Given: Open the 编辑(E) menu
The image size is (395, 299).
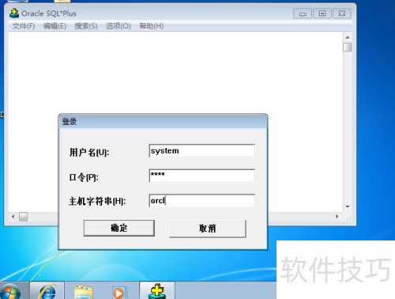Looking at the screenshot, I should coord(55,26).
